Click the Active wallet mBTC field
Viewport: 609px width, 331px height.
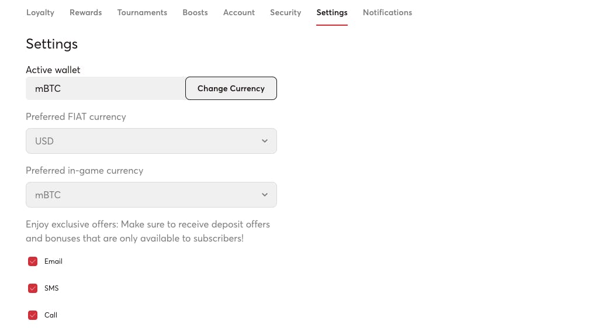105,88
